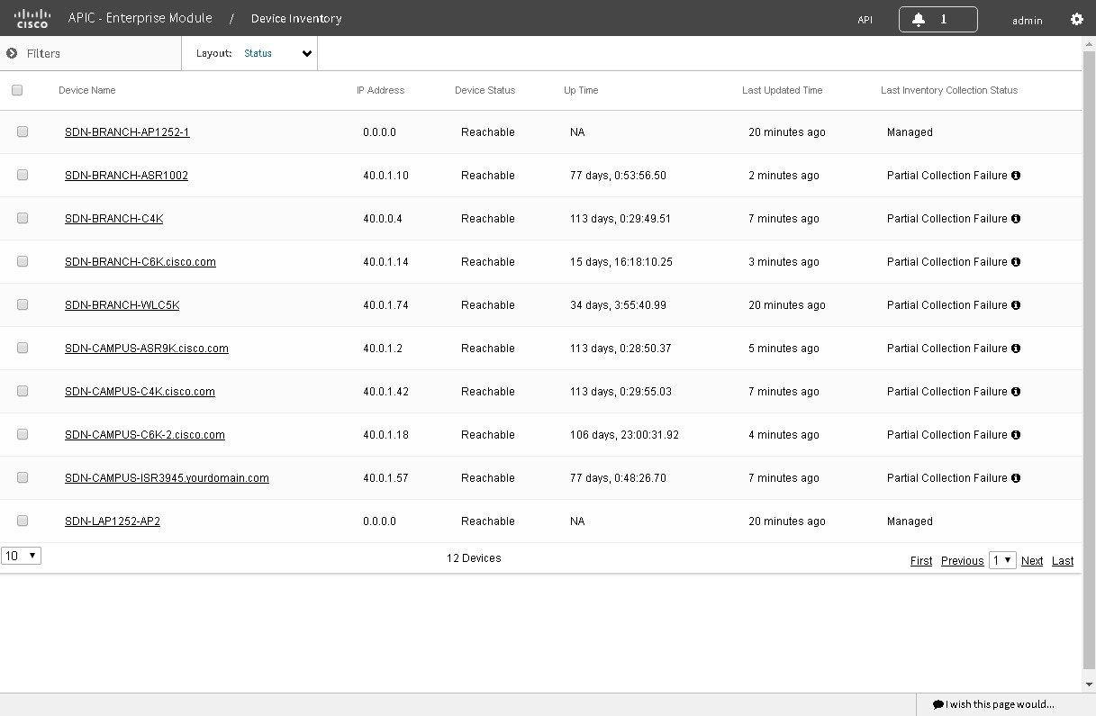Viewport: 1096px width, 716px height.
Task: Check the box for SDN-CAMPUS-ASR9K.cisco.com
Action: point(23,348)
